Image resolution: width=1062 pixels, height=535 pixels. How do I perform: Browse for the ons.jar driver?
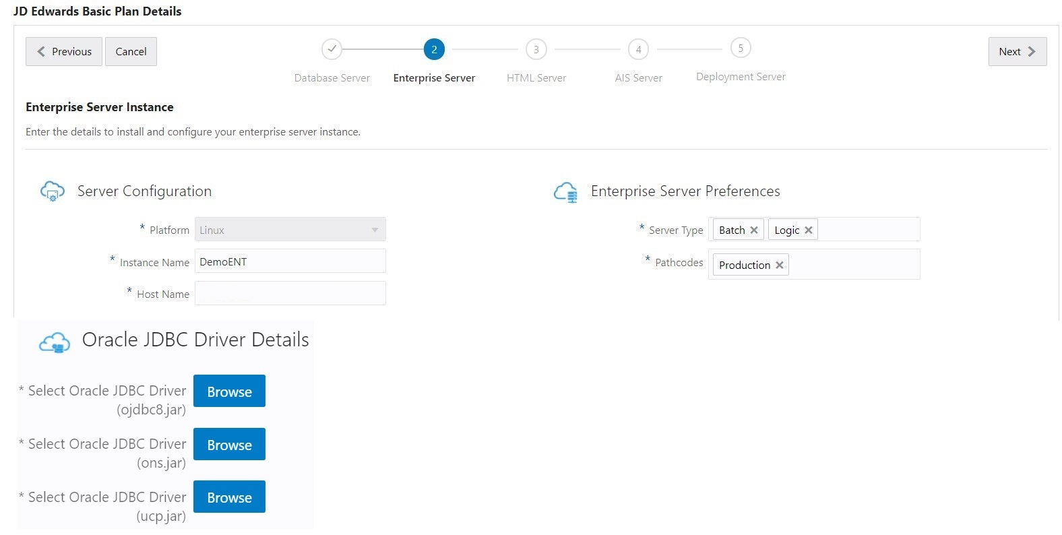229,444
